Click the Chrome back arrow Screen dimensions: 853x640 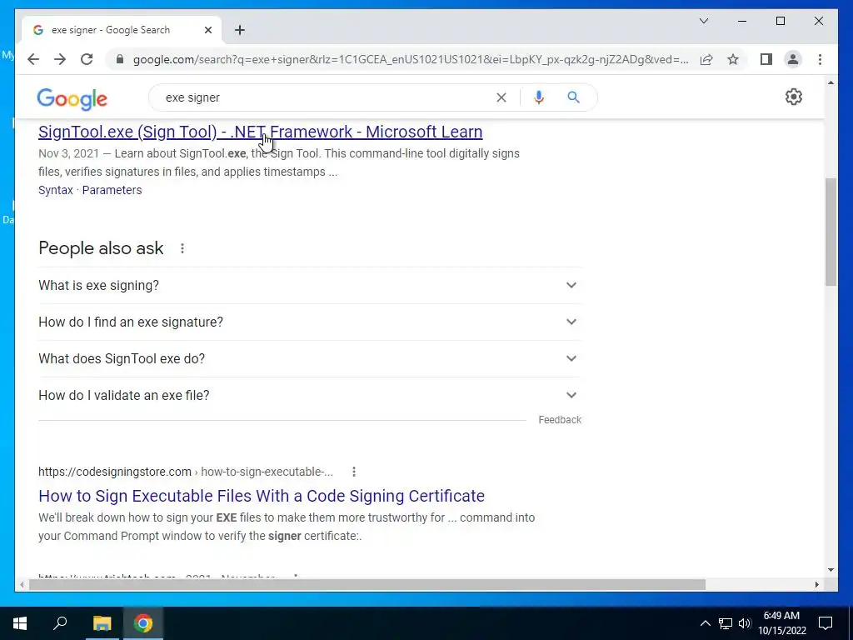33,59
